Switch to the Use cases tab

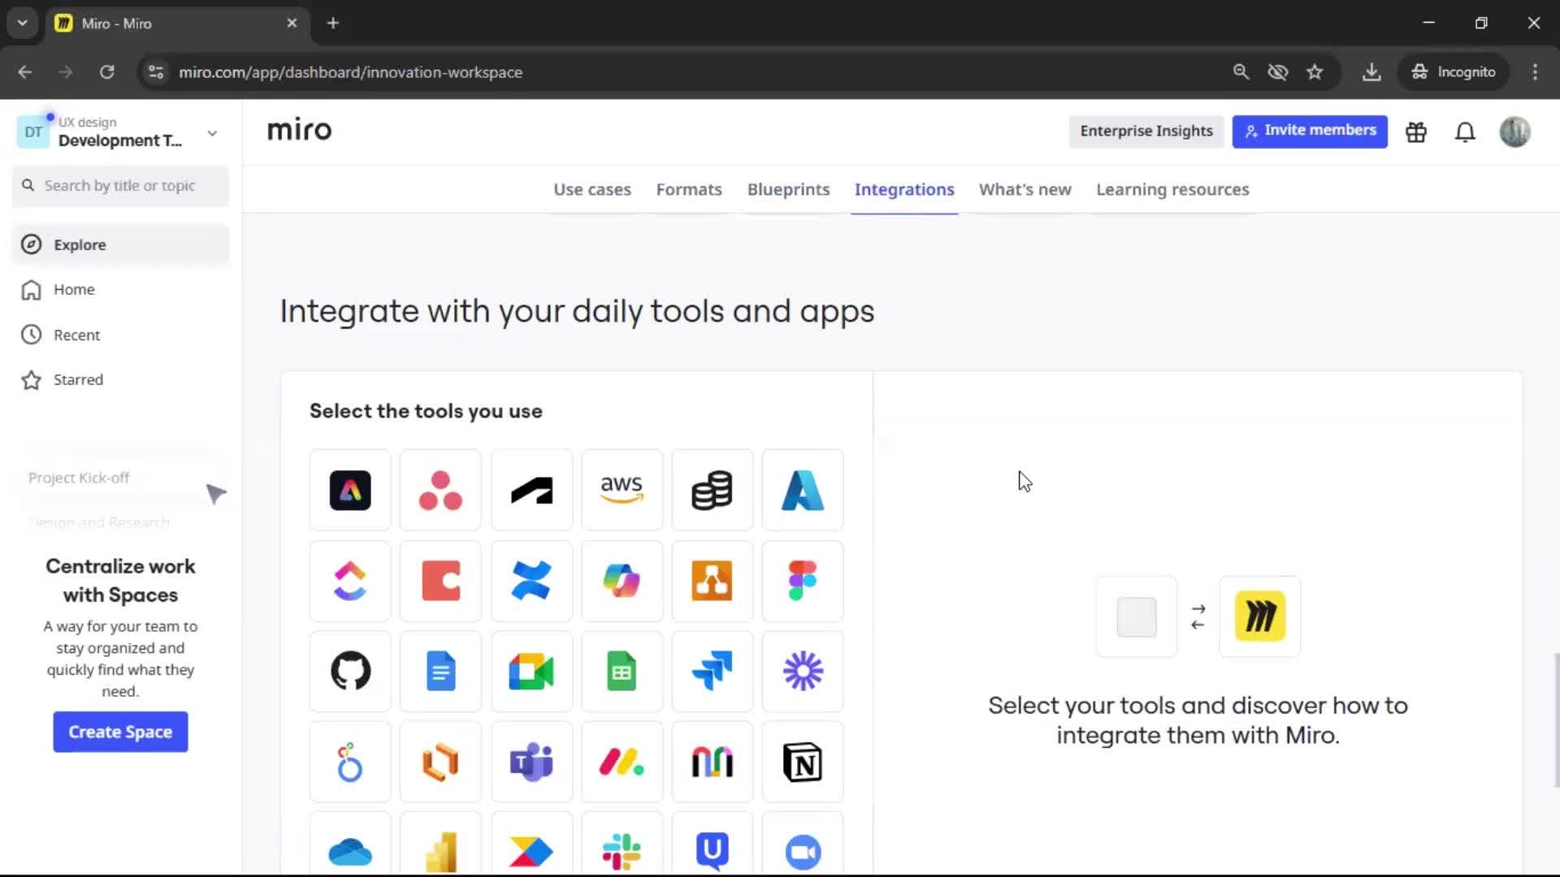pyautogui.click(x=592, y=189)
